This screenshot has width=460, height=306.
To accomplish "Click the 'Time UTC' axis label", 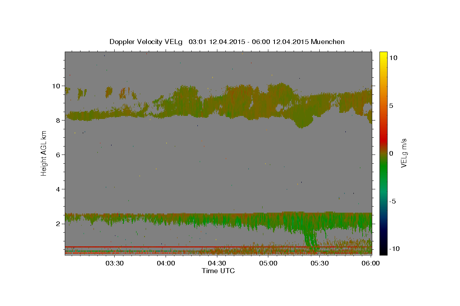I will (x=218, y=271).
